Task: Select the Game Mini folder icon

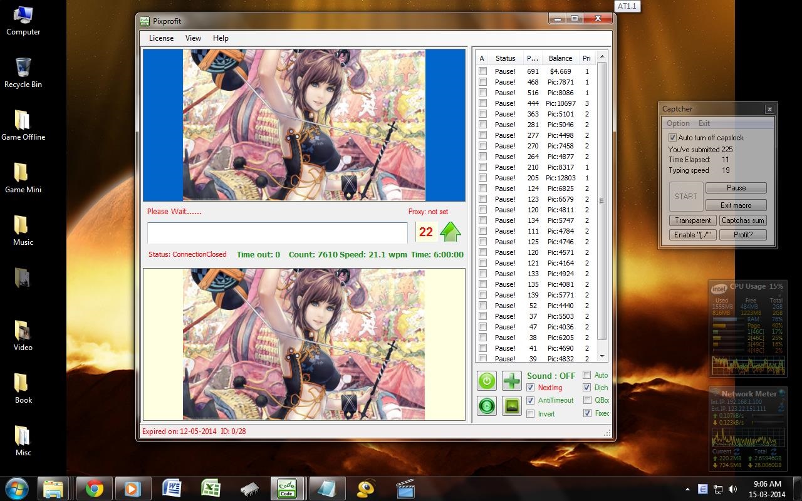Action: [x=23, y=177]
